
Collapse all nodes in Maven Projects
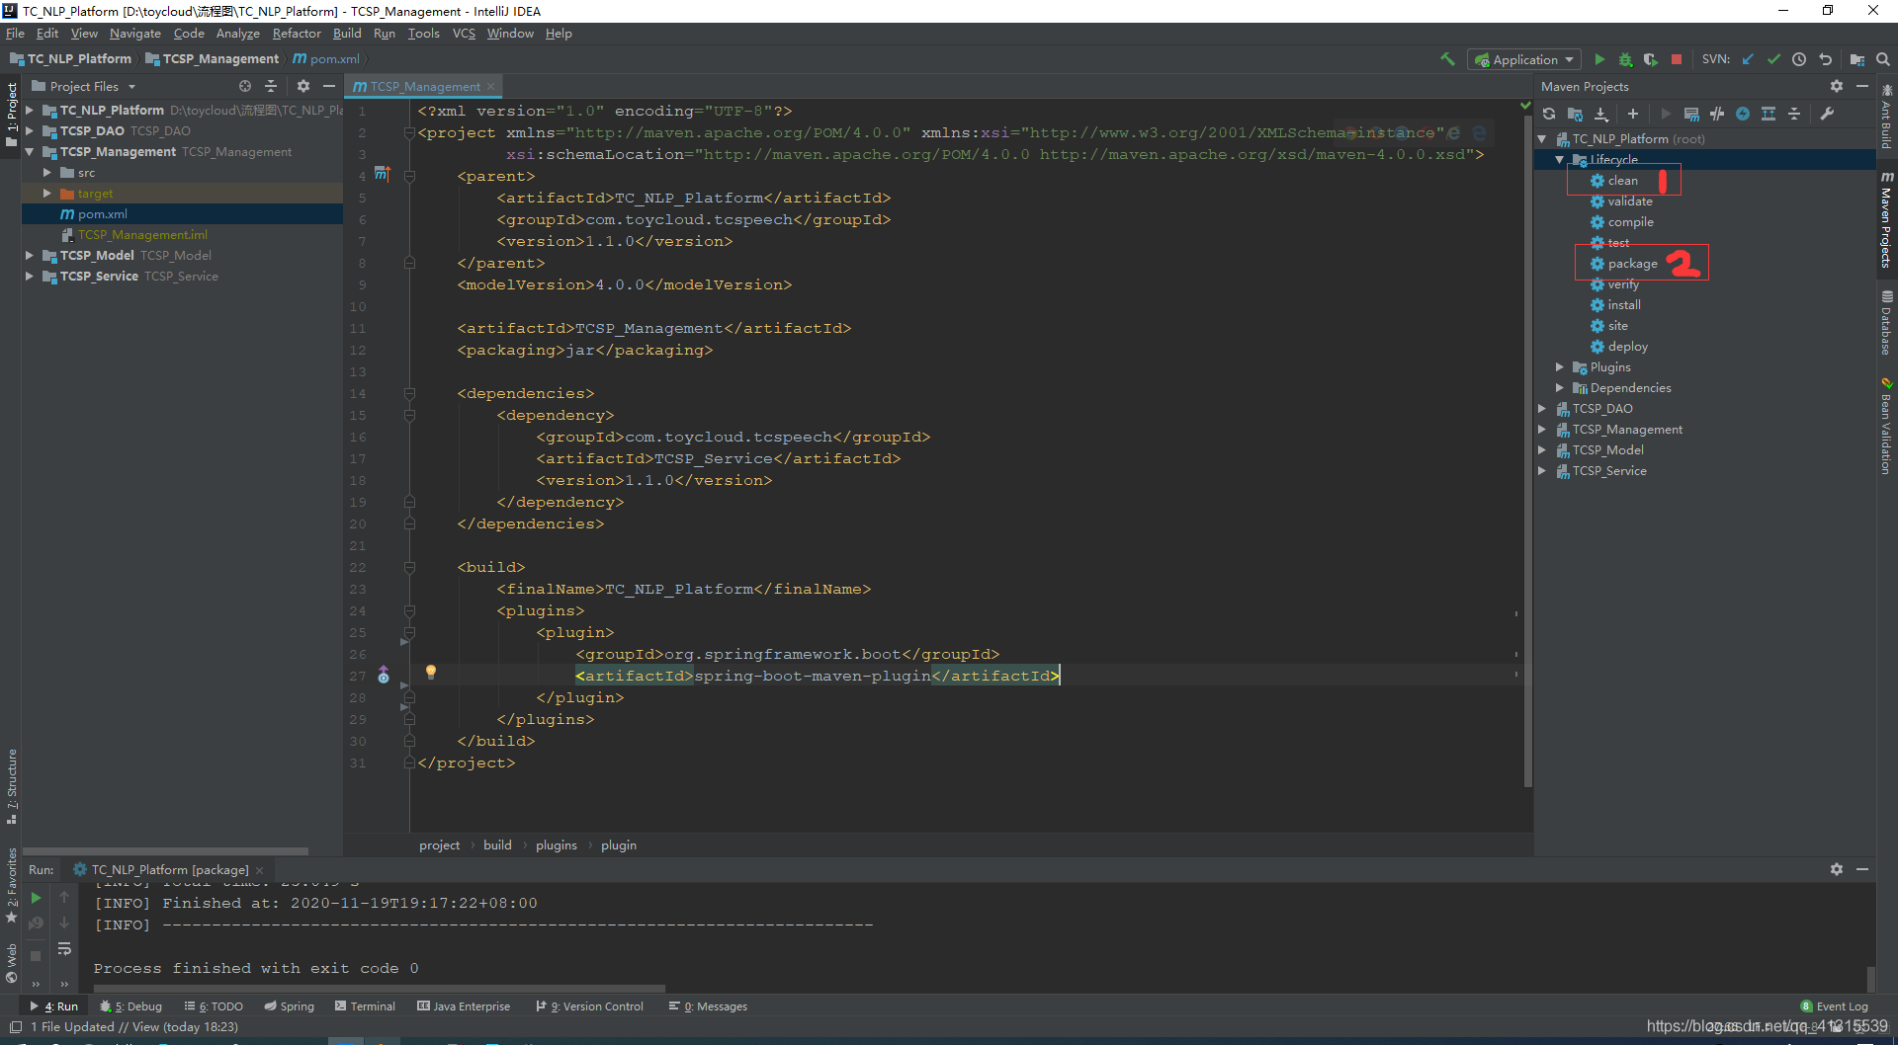click(1794, 114)
